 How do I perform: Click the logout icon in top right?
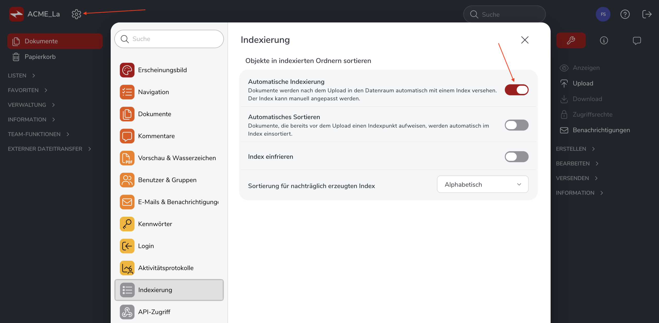(x=647, y=14)
